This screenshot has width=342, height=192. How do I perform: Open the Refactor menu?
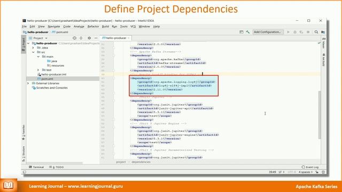pyautogui.click(x=93, y=26)
